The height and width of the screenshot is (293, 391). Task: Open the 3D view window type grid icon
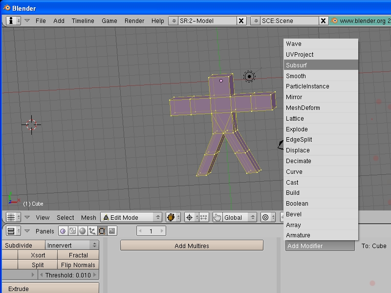point(13,217)
